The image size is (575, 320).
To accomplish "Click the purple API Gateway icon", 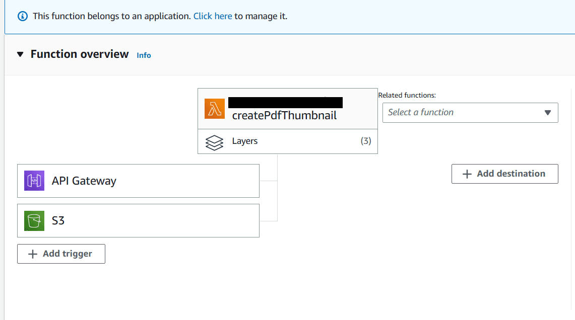I will 34,181.
